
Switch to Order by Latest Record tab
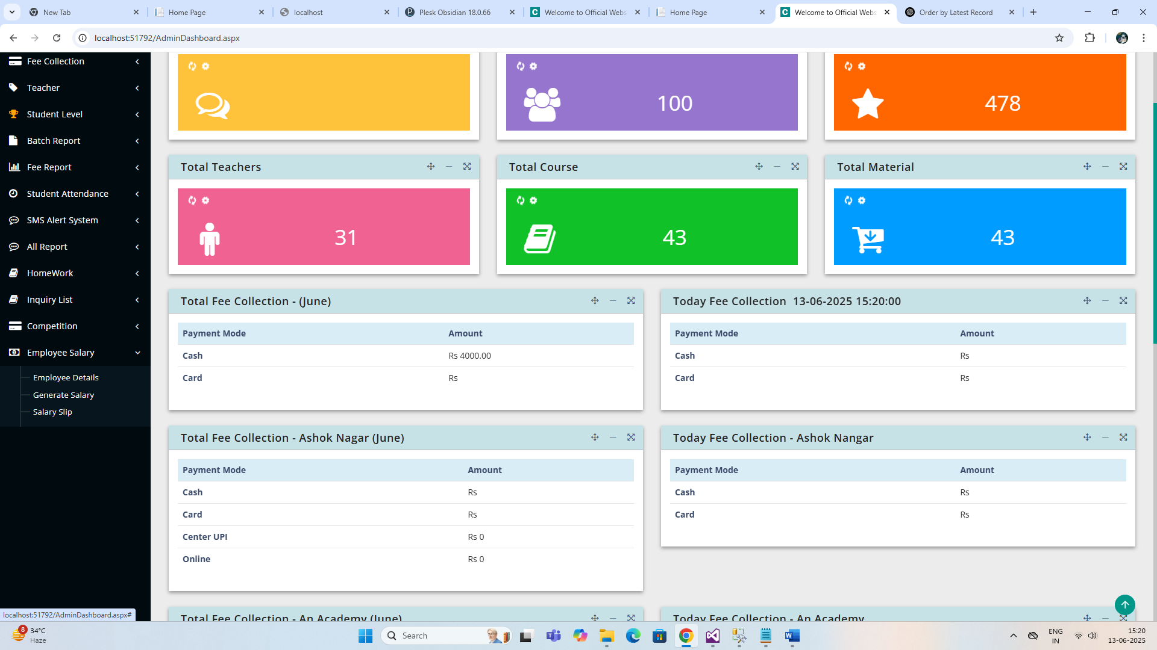point(956,12)
